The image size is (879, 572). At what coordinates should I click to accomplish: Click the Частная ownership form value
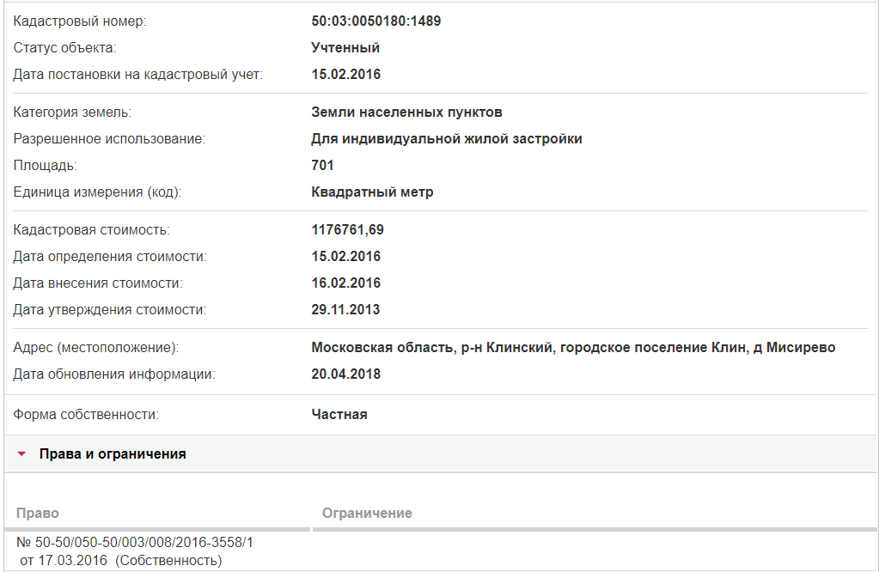point(339,415)
